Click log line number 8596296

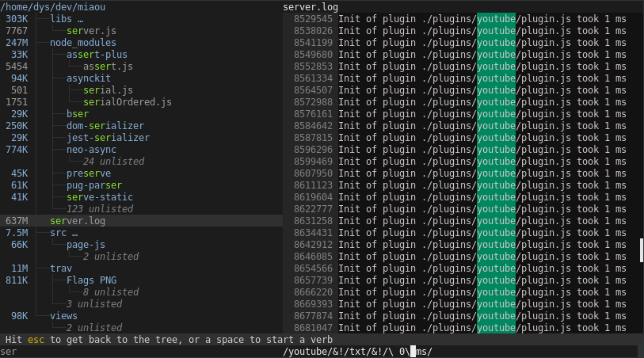click(313, 150)
